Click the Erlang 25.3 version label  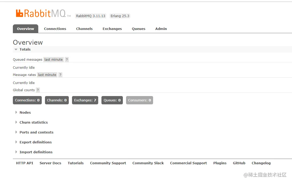[120, 16]
